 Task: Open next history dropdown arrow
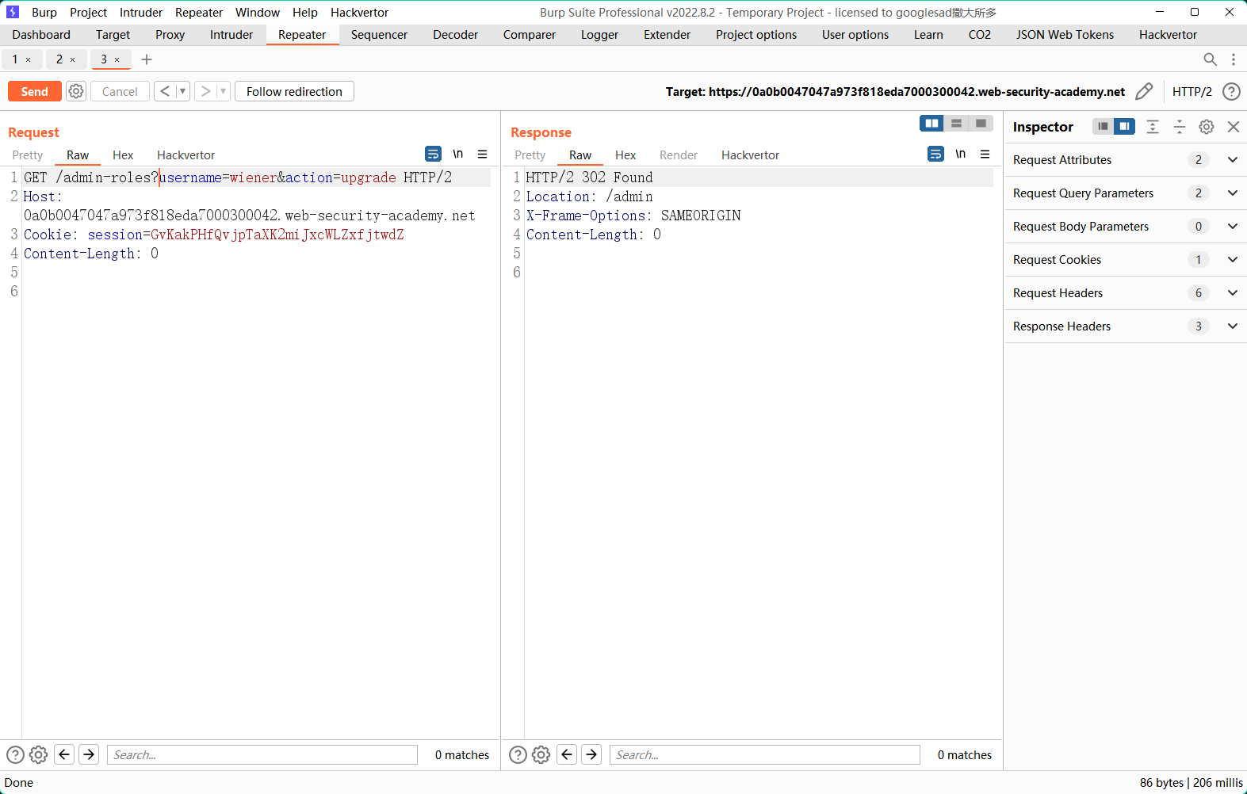(223, 91)
